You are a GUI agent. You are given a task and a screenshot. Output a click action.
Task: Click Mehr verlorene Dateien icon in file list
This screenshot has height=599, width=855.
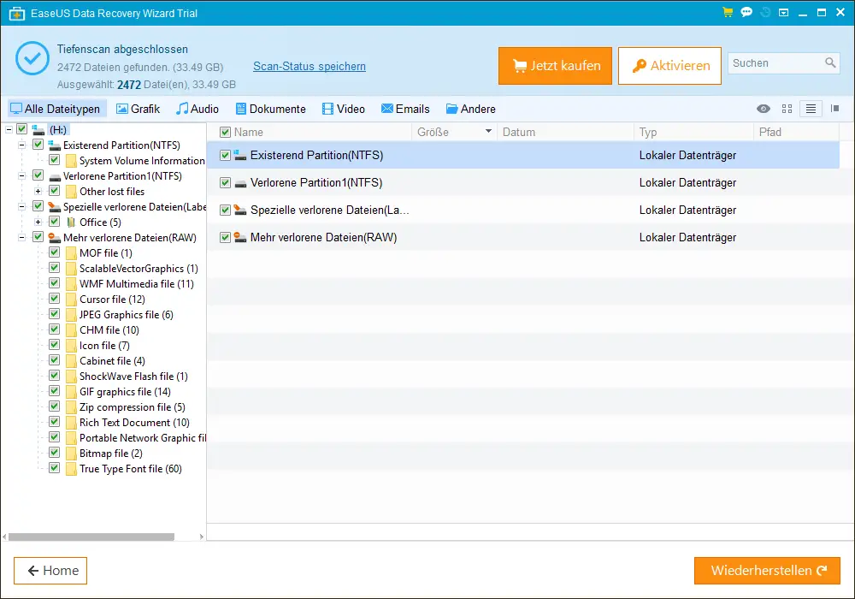[240, 237]
